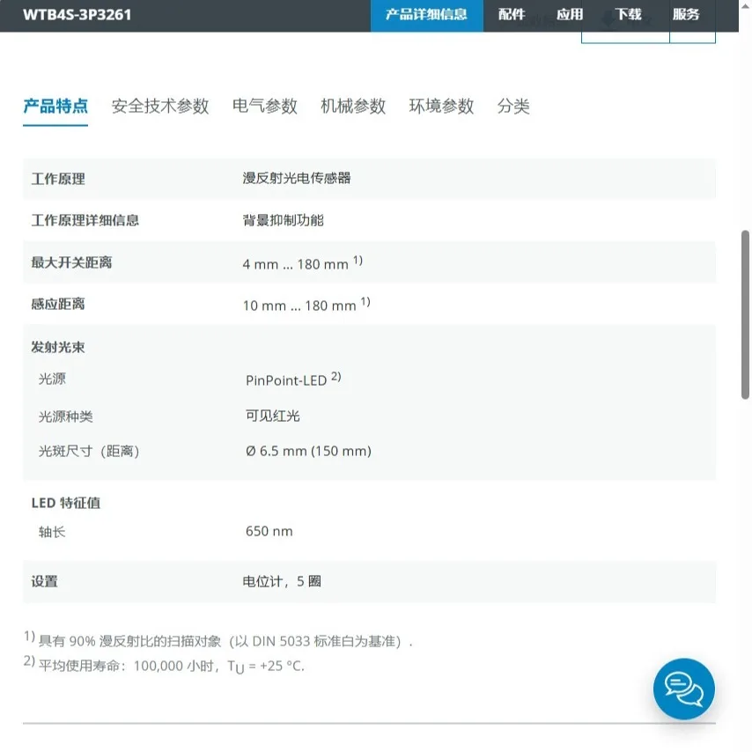Click the 光源 row label
Viewport: 752px width, 752px height.
(52, 379)
